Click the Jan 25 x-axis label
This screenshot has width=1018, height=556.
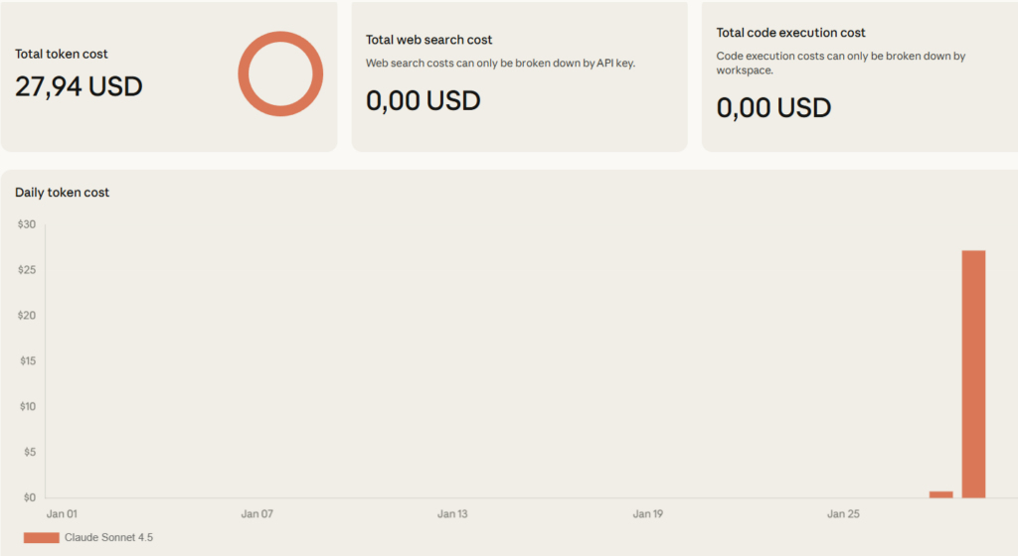coord(843,514)
